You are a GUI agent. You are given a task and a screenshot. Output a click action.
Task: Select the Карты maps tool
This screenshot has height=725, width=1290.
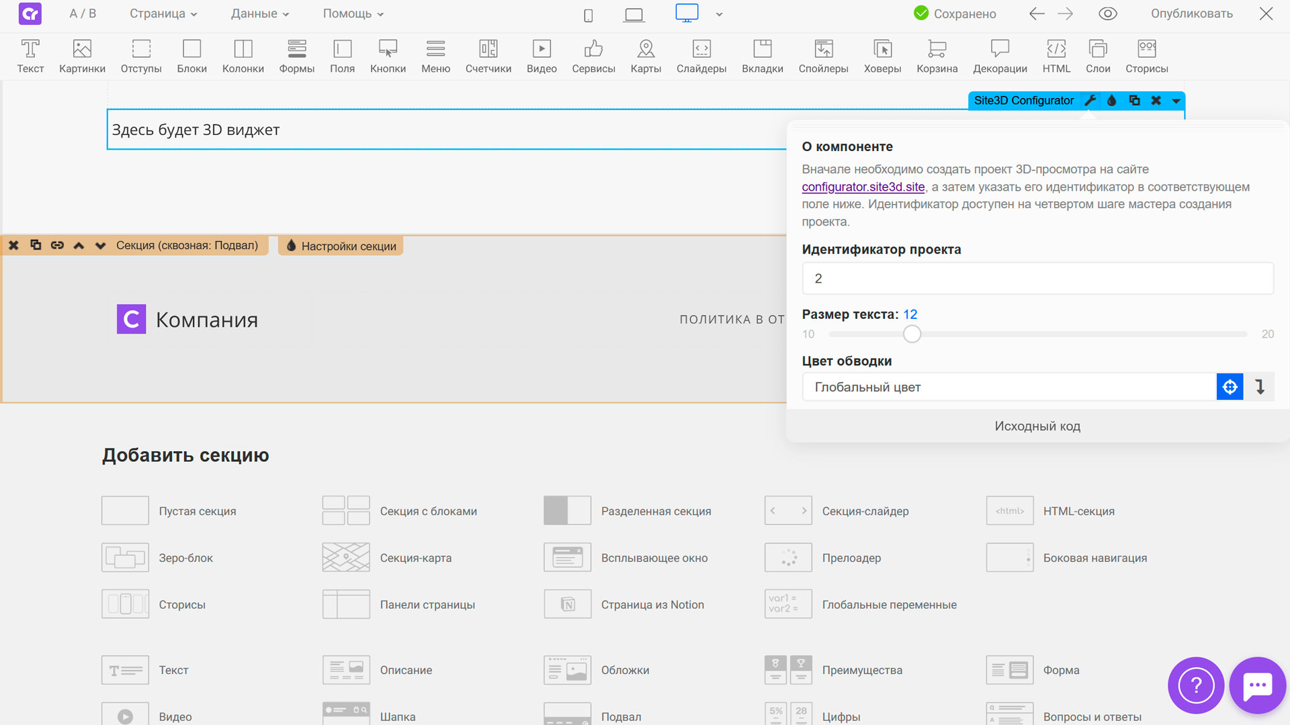click(646, 56)
